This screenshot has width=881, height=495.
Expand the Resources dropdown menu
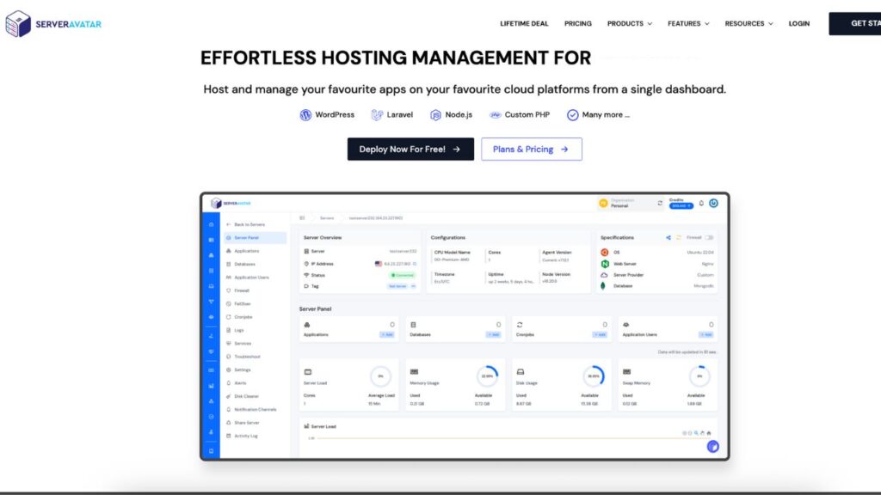tap(749, 23)
